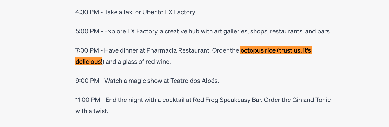Click 'with a twist.' on last line
This screenshot has width=389, height=127.
click(92, 111)
